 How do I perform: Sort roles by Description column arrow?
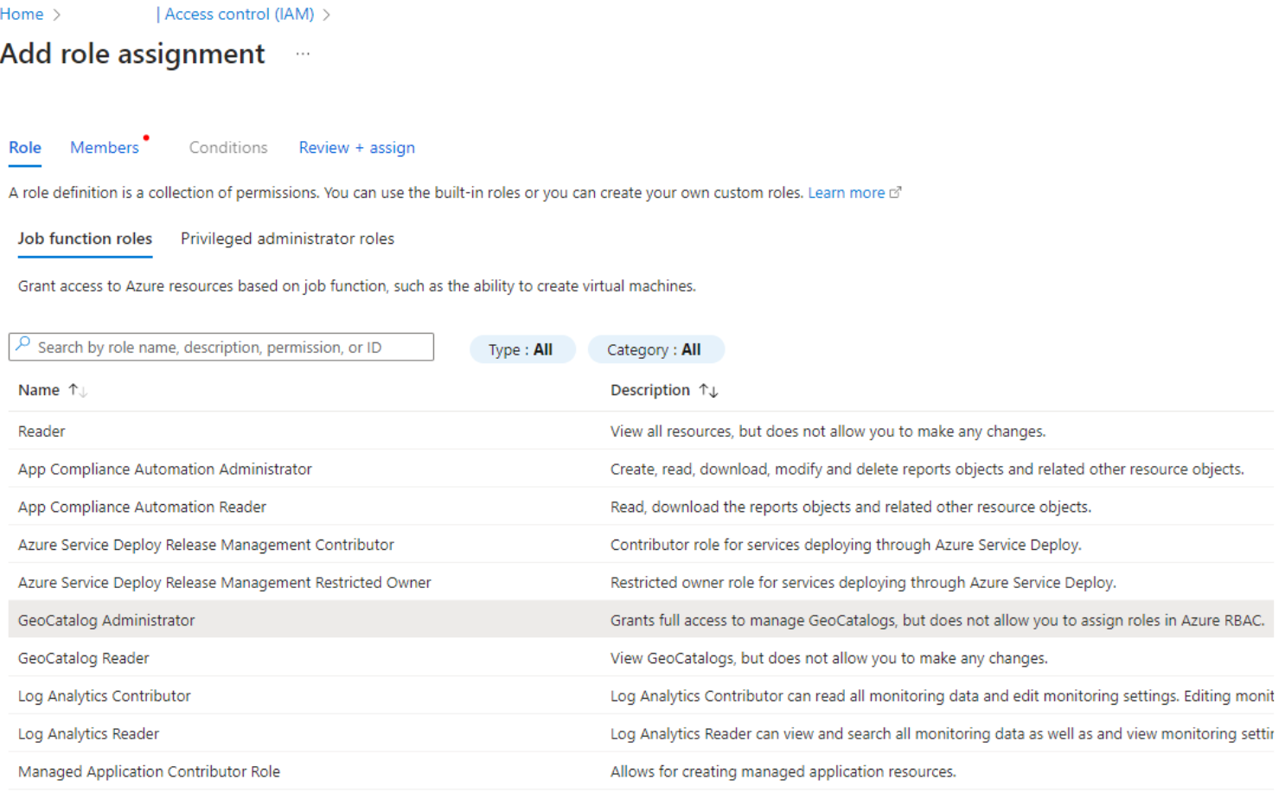tap(709, 390)
